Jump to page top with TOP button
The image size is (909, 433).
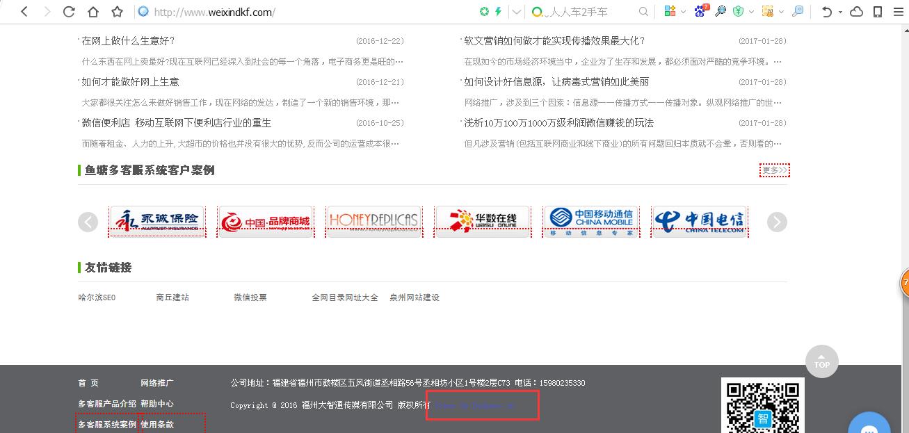(822, 361)
